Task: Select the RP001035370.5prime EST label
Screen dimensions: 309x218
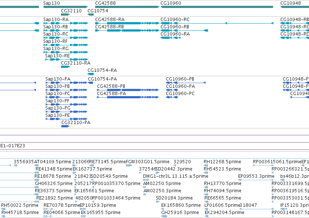Action: [x=116, y=184]
